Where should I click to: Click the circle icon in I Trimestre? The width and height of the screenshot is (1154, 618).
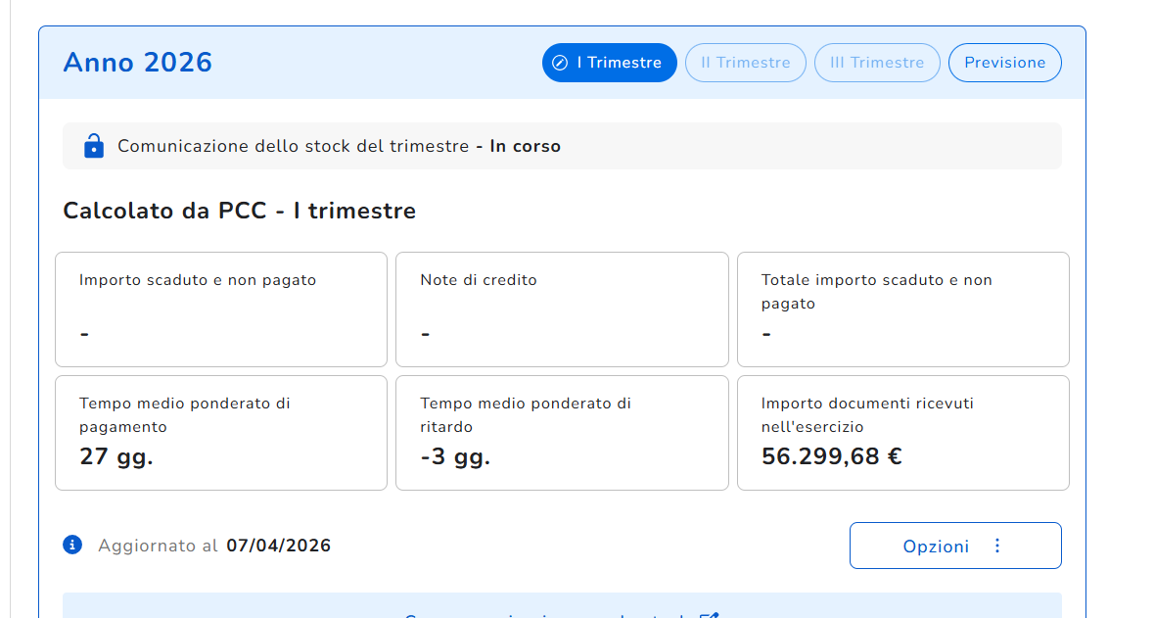click(x=560, y=63)
